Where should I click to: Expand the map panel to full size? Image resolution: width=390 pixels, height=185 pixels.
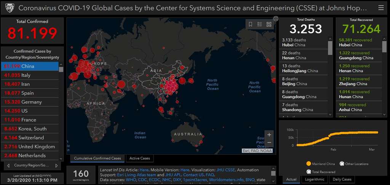276,18
